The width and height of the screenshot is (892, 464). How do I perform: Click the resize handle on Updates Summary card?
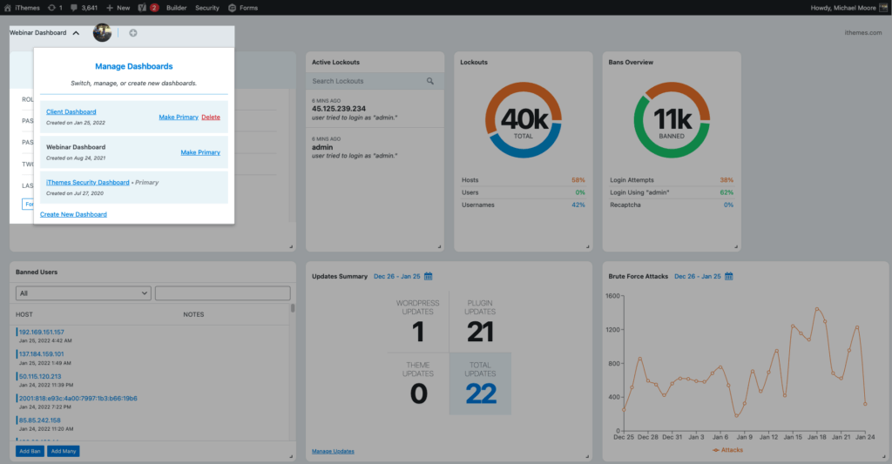point(588,456)
